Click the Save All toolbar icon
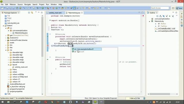Image resolution: width=184 pixels, height=104 pixels. (10, 8)
